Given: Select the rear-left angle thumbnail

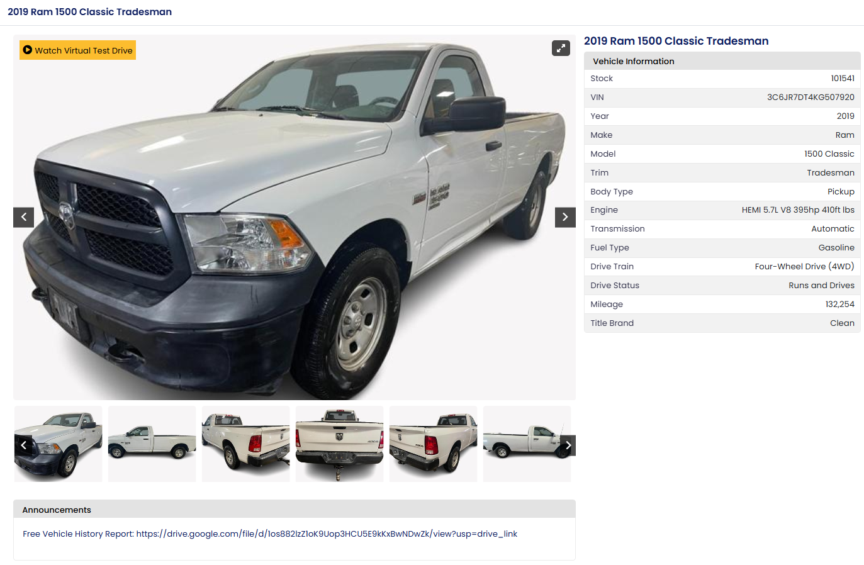Looking at the screenshot, I should click(x=246, y=444).
